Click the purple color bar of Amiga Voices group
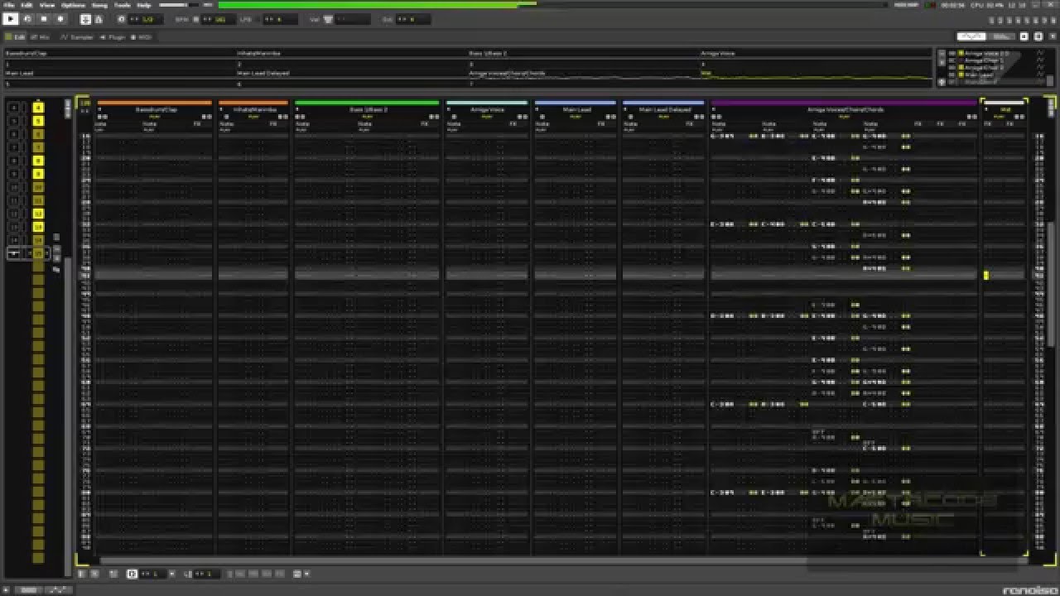1060x596 pixels. (x=844, y=103)
